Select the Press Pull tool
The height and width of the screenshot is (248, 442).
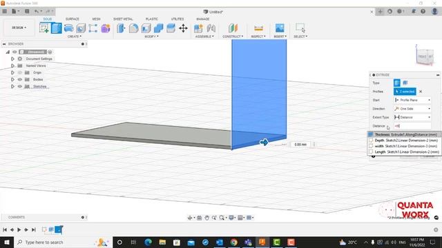(x=121, y=28)
